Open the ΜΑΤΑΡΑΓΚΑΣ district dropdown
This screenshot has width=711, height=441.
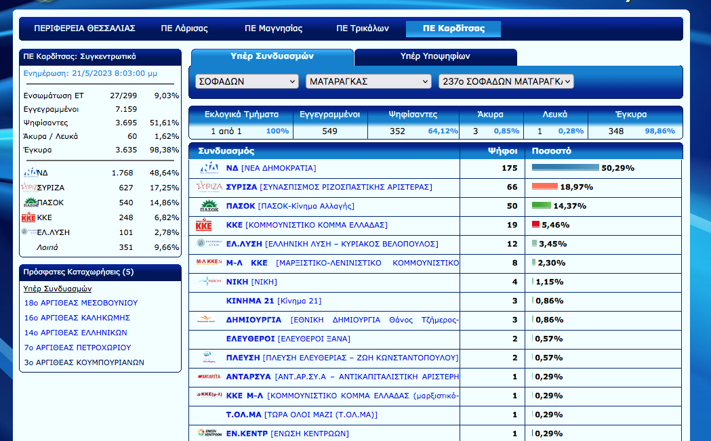[x=368, y=81]
